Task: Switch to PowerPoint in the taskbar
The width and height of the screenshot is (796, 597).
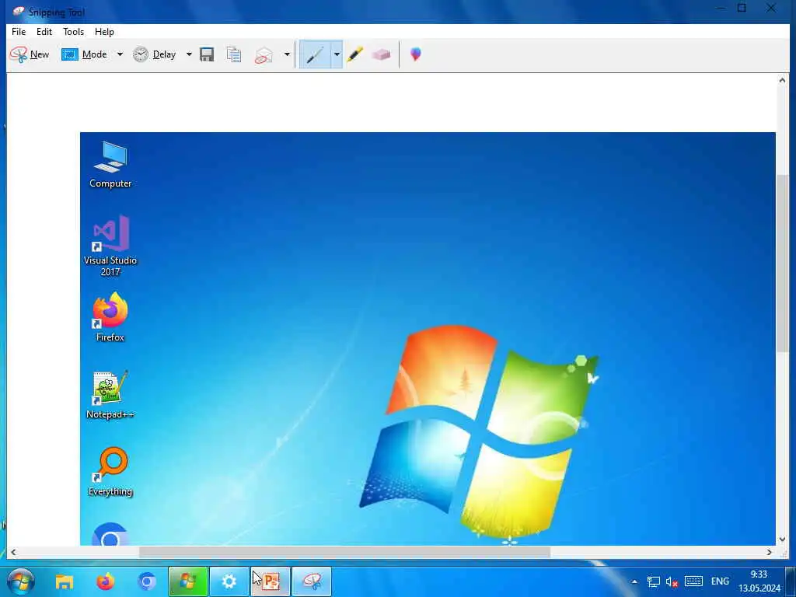Action: coord(271,581)
